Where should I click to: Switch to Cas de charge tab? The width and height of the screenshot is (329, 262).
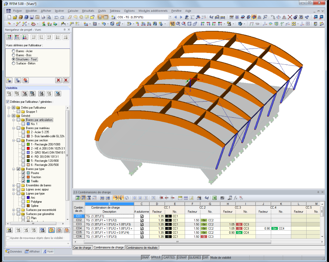82,247
